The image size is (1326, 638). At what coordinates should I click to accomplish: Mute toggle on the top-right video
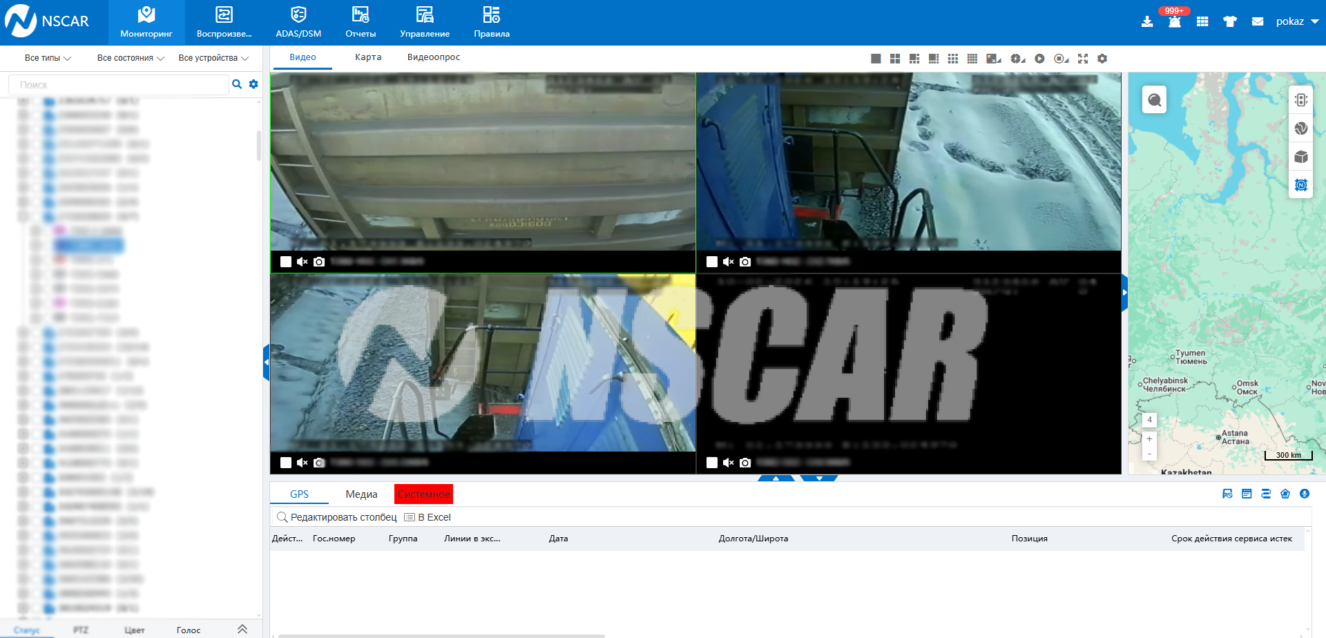(x=728, y=262)
